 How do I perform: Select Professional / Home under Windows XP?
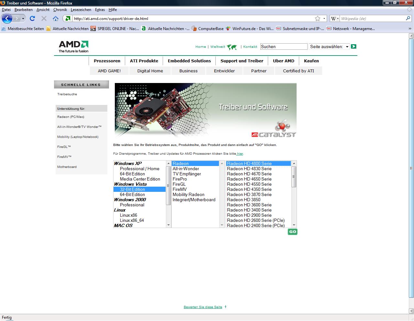coord(140,169)
